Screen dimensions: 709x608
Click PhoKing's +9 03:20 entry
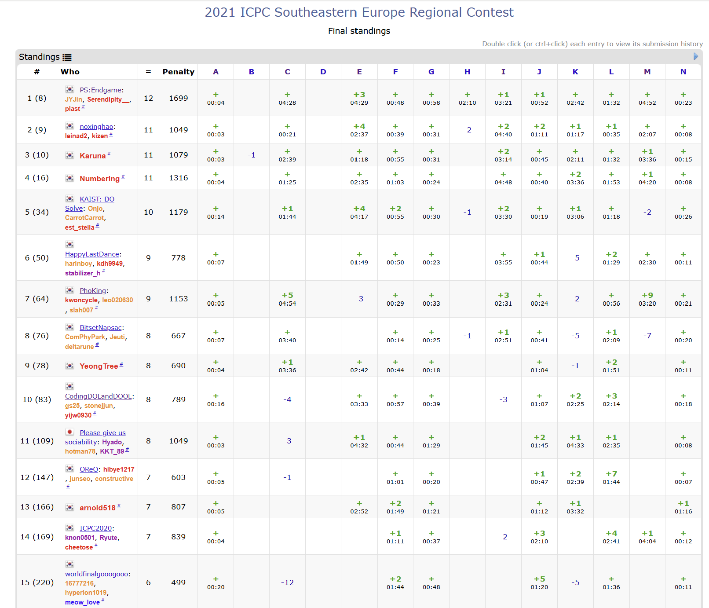pos(647,299)
